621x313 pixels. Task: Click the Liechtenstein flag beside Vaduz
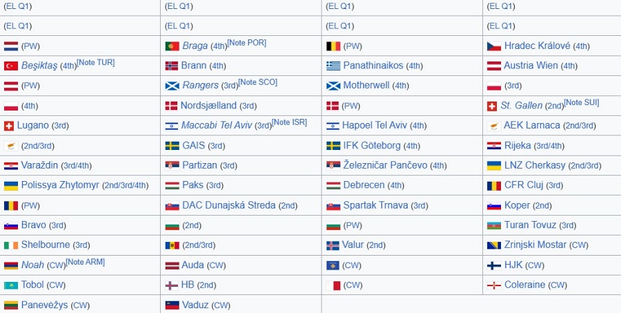(172, 305)
